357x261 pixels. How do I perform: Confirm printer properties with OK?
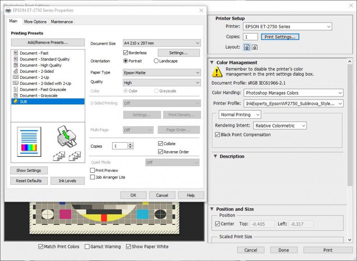133,195
